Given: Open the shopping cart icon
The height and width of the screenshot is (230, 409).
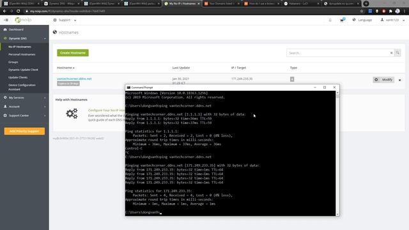Looking at the screenshot, I should click(x=342, y=20).
